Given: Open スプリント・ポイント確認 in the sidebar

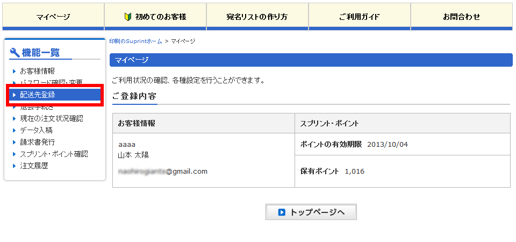Looking at the screenshot, I should [54, 154].
